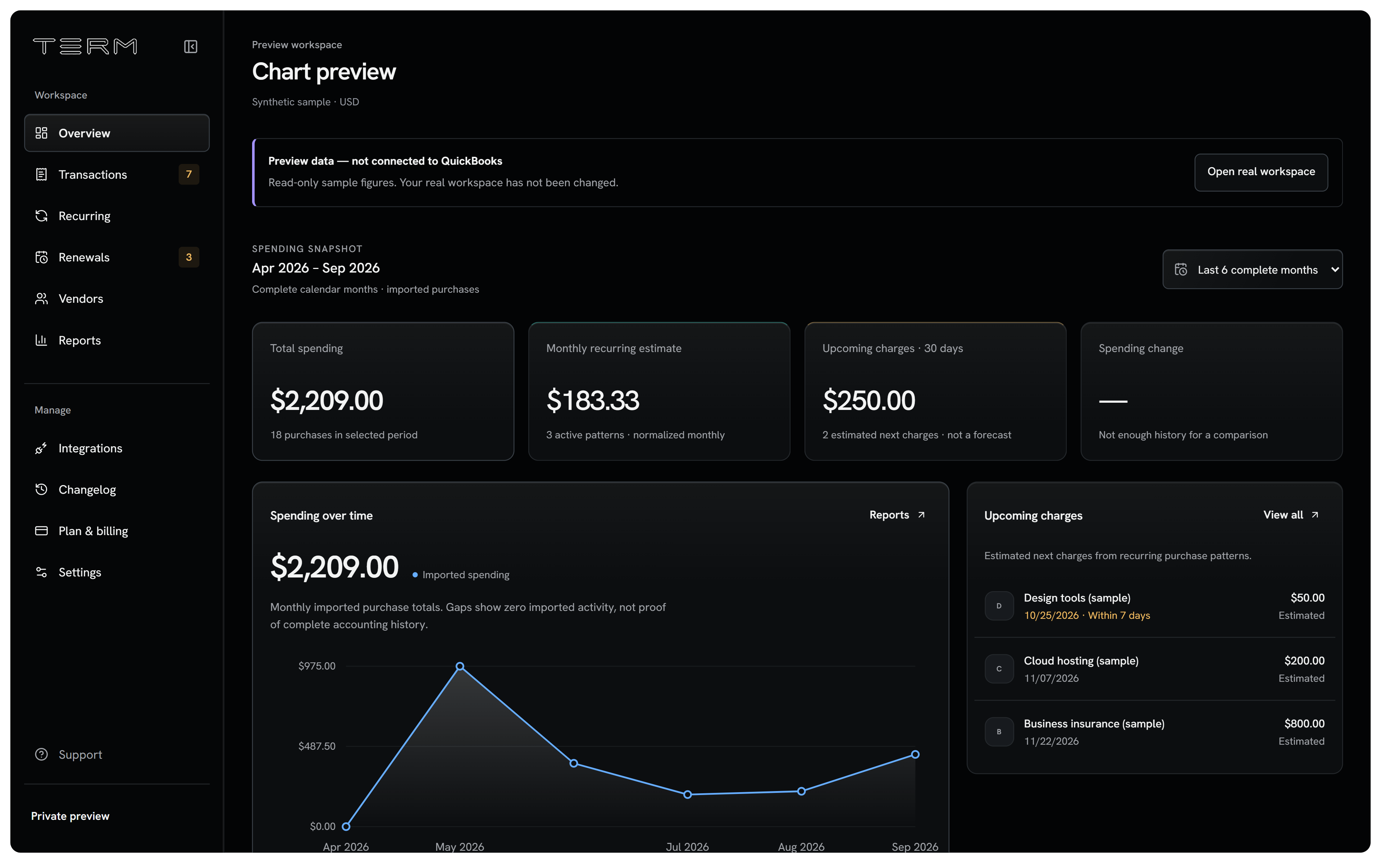This screenshot has width=1381, height=863.
Task: Click the Integrations plug icon
Action: pos(41,448)
